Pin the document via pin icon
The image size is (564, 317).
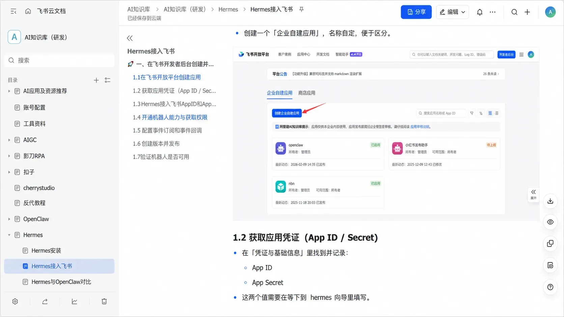tap(302, 9)
